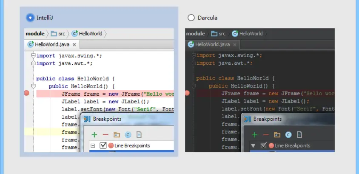
Task: Click the yellow-highlighted frame. line in IntelliJ preview
Action: 52,132
